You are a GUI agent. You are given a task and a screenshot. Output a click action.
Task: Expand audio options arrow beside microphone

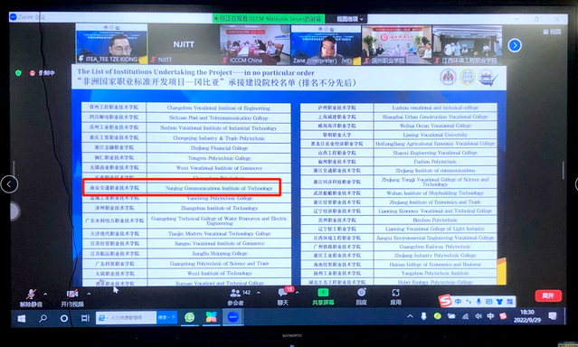coord(45,294)
